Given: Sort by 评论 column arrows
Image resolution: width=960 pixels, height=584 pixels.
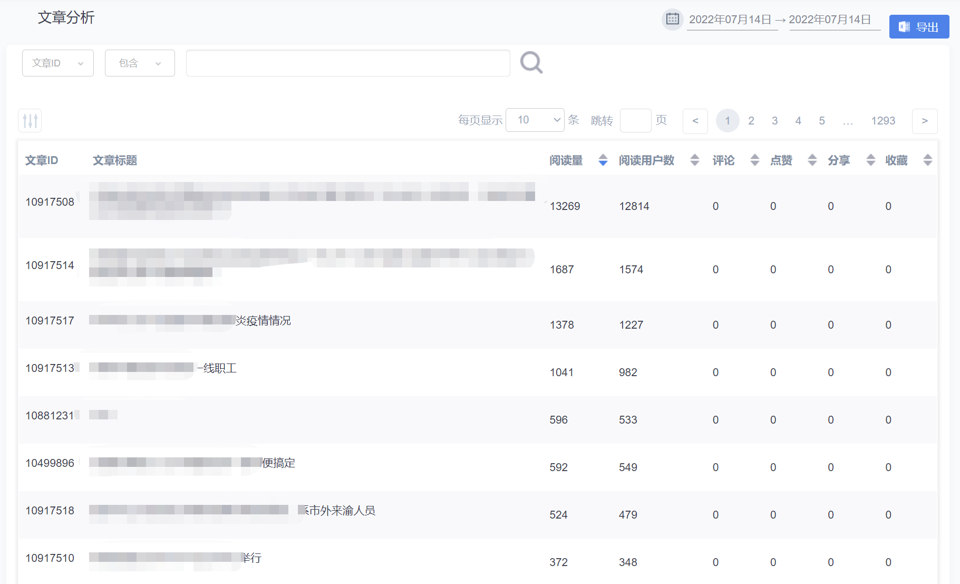Looking at the screenshot, I should [x=754, y=160].
